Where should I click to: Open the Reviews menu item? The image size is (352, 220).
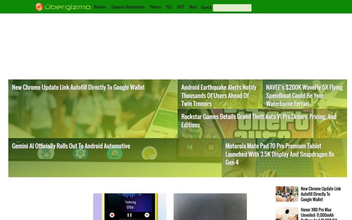tap(100, 7)
